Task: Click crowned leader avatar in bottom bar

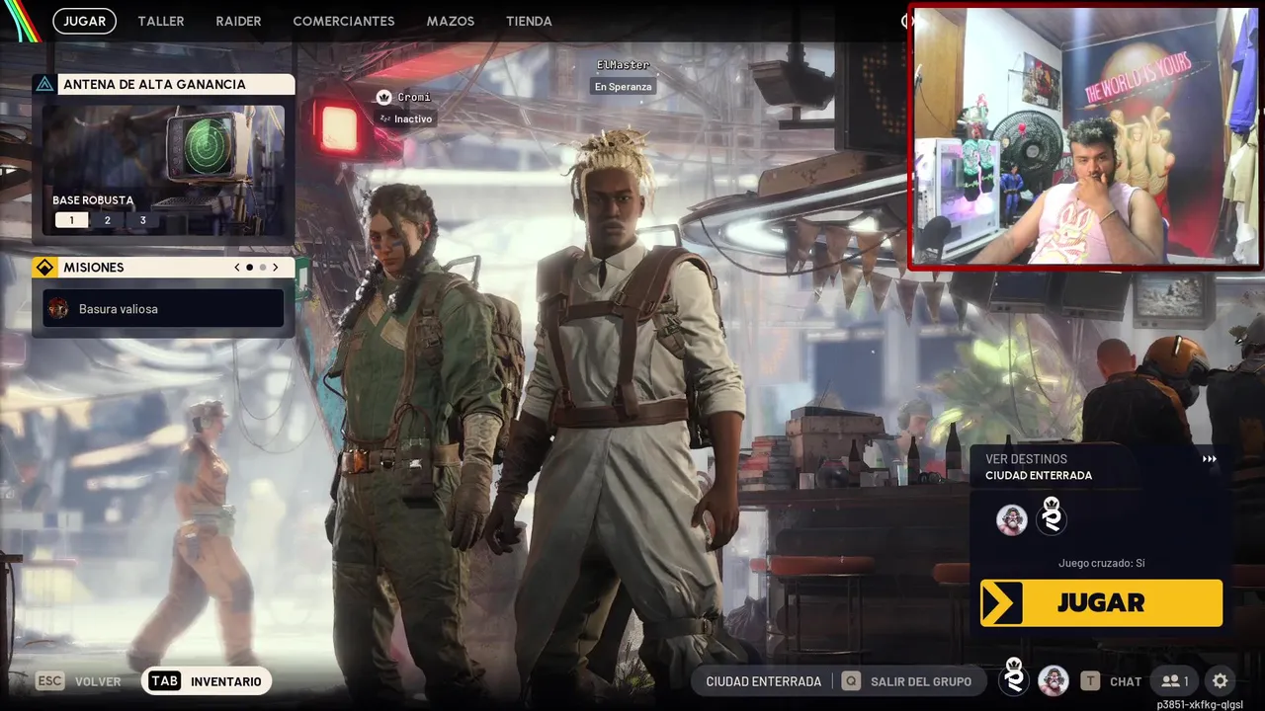Action: [x=1013, y=677]
